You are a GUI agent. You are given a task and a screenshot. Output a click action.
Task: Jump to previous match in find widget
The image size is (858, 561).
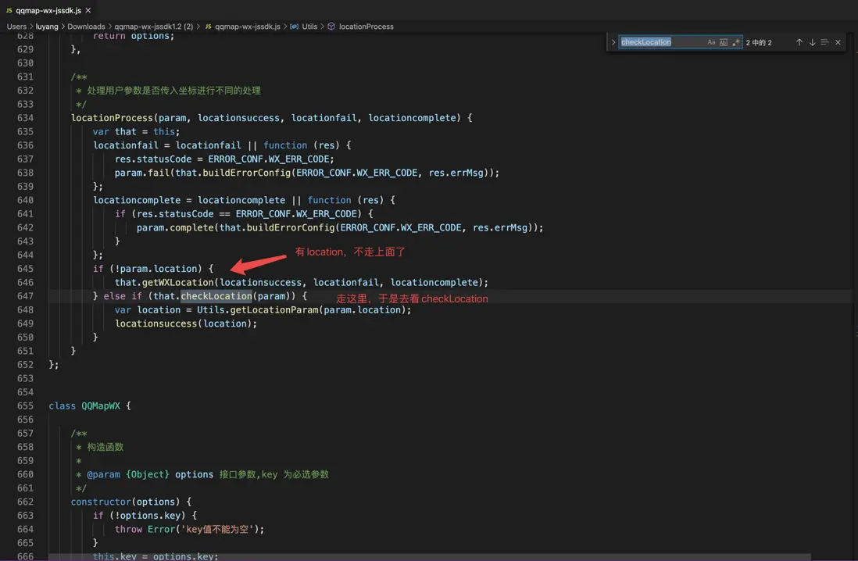coord(799,42)
